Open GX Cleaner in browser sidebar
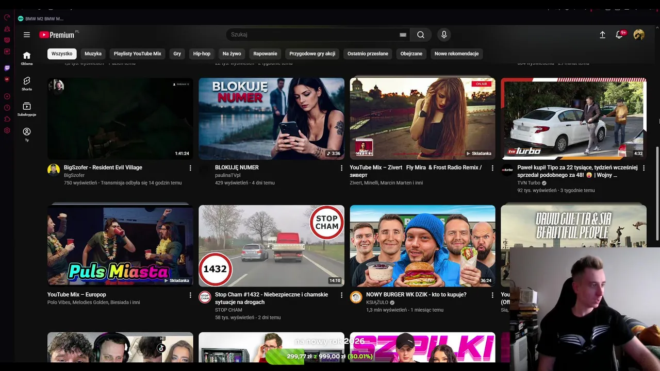The height and width of the screenshot is (371, 660). point(7,29)
